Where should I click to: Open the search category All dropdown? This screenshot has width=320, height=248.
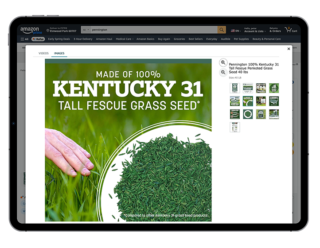(86, 30)
